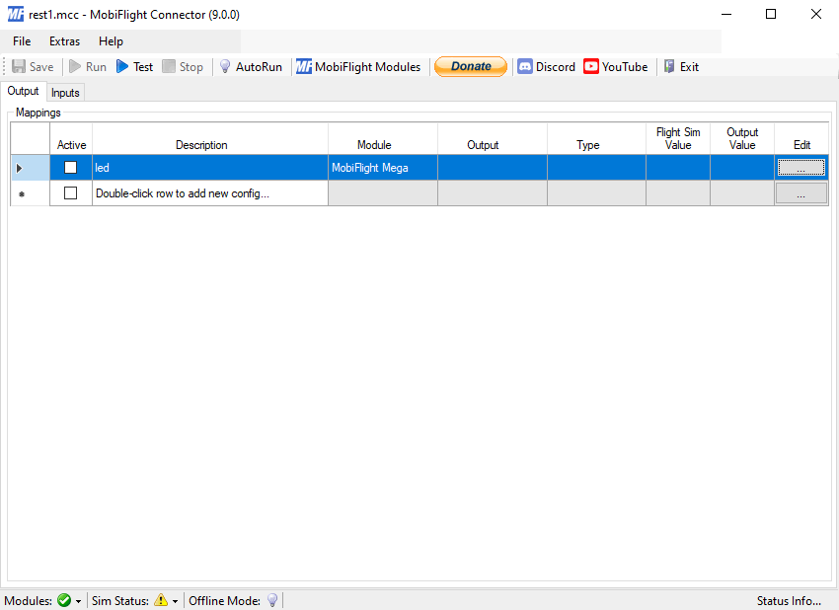Open Status Info in status bar
The width and height of the screenshot is (839, 610).
789,601
